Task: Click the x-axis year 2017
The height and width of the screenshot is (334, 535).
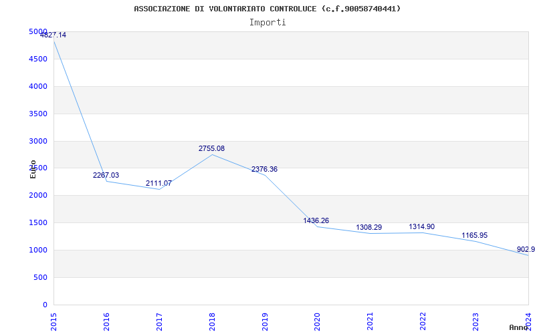Action: click(x=159, y=322)
